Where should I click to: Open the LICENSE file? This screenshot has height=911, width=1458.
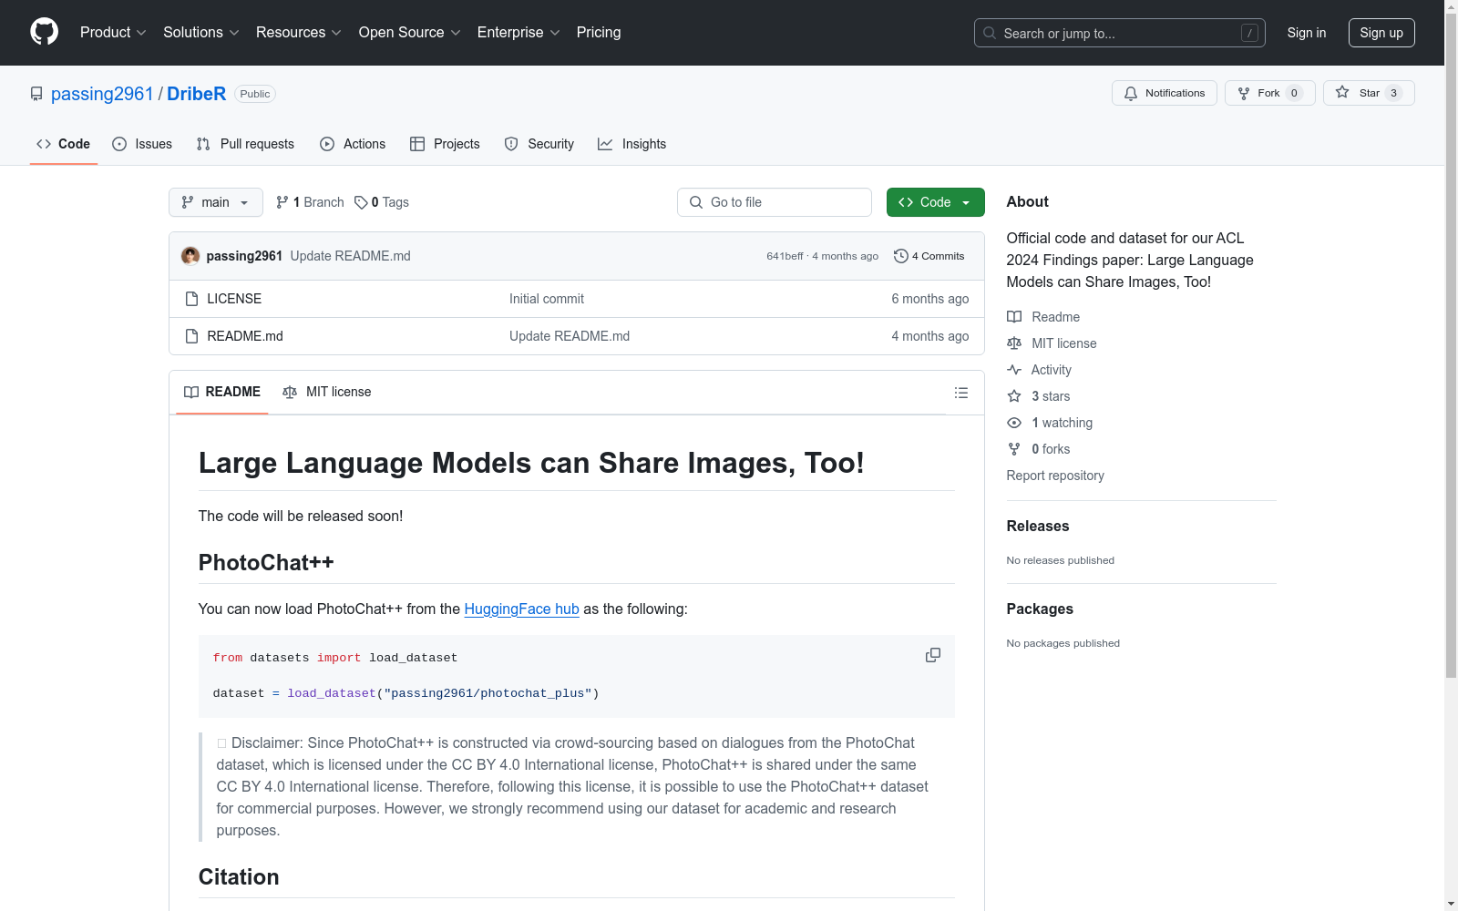tap(234, 299)
